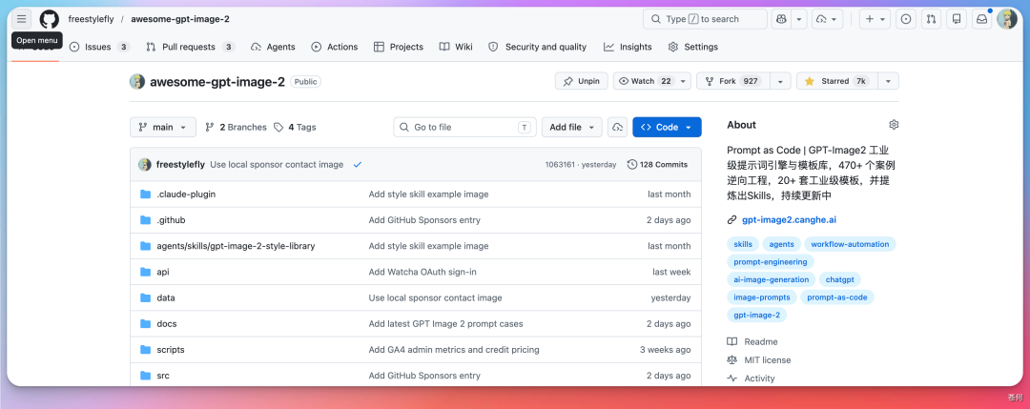Select the prompt-as-code topic tag
This screenshot has width=1030, height=409.
click(837, 297)
